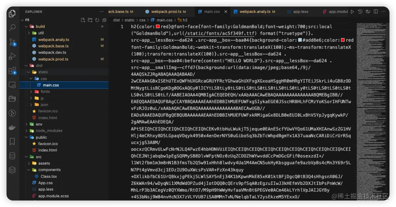Open timeline history icon in editor toolbar
This screenshot has width=396, height=207.
[x=360, y=12]
